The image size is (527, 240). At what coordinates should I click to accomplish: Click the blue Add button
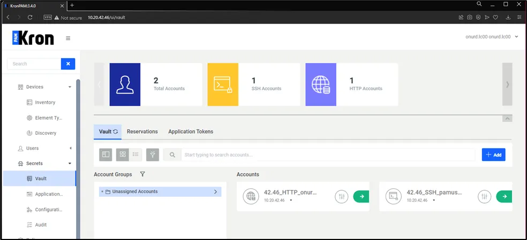[x=493, y=154]
